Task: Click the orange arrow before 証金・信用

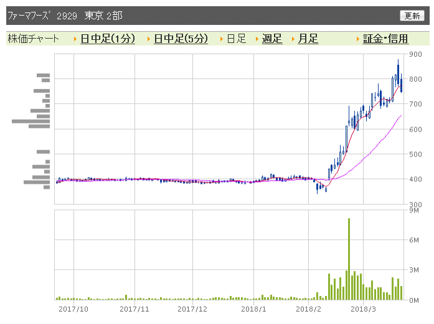Action: click(358, 39)
